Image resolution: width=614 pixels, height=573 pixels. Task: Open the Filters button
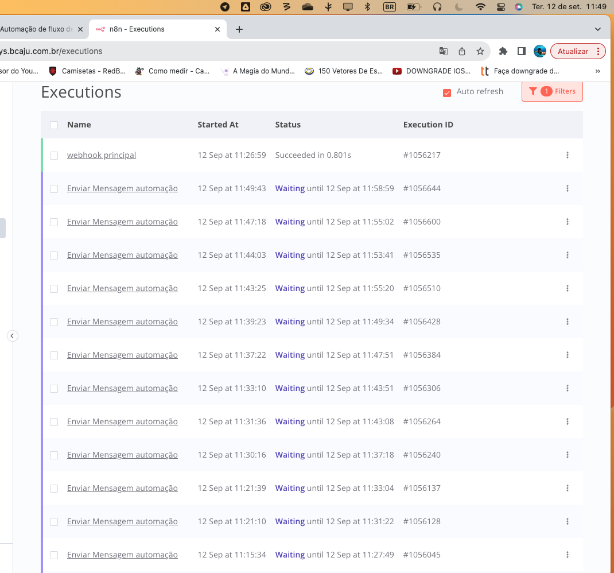(552, 91)
